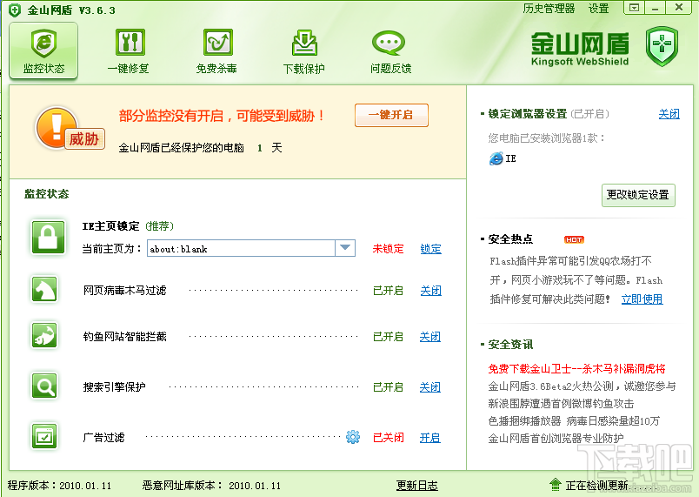Image resolution: width=699 pixels, height=497 pixels.
Task: Click 锁定 link to lock IE homepage
Action: pos(430,249)
